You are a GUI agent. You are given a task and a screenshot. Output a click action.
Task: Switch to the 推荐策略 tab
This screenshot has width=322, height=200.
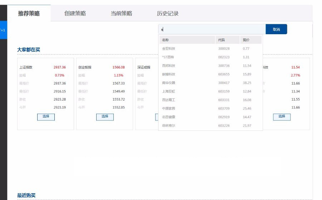(x=29, y=14)
